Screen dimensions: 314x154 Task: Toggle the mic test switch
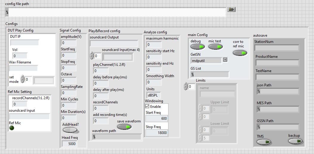click(215, 47)
